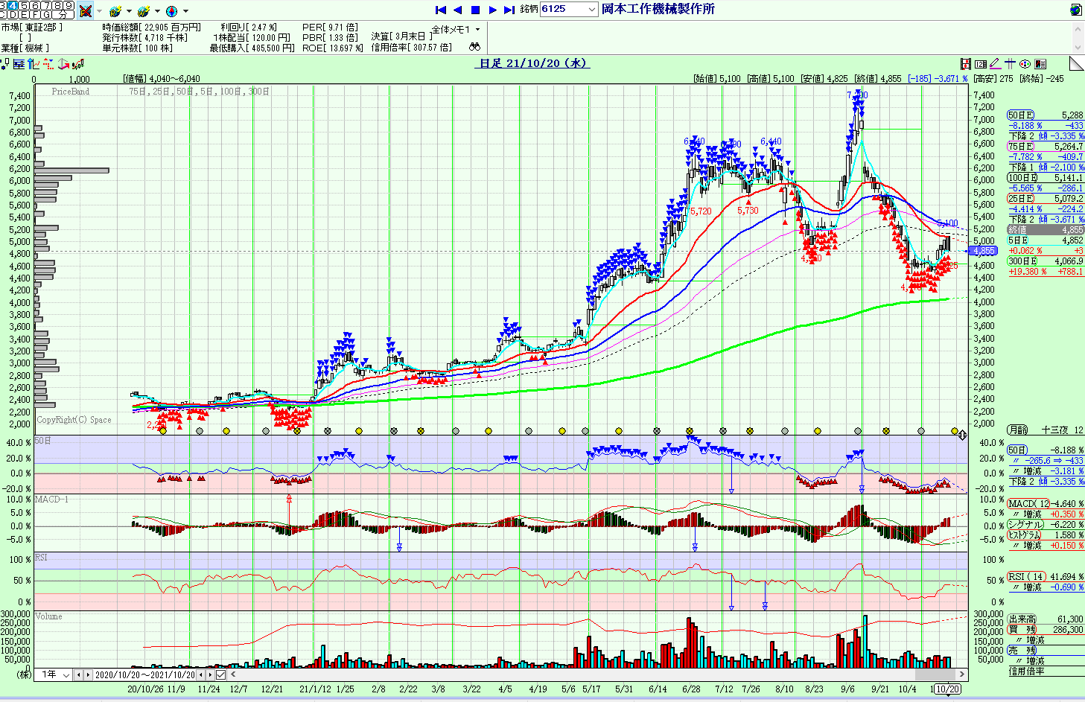Viewport: 1085px width, 702px height.
Task: Jump to the first stock record
Action: click(x=440, y=10)
